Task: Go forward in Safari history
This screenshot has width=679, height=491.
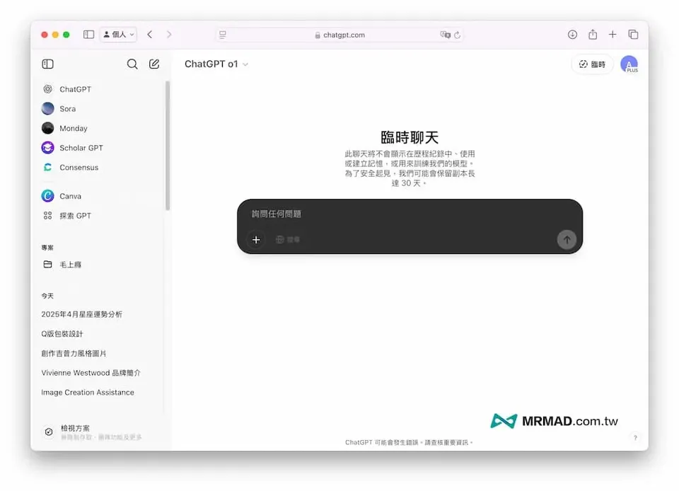Action: 169,35
